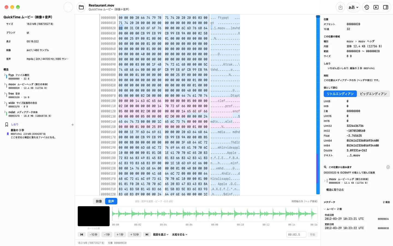
Task: Toggle the right inspector sidebar icon
Action: (x=386, y=7)
